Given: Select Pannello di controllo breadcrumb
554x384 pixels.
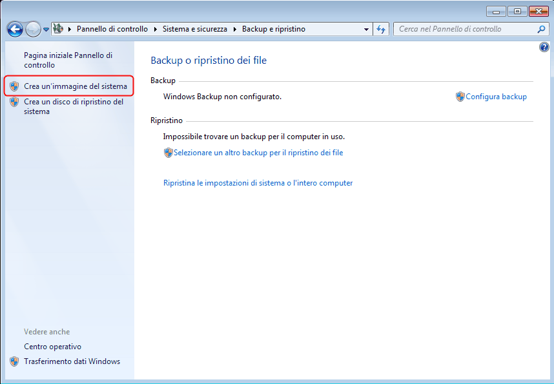Looking at the screenshot, I should 112,29.
